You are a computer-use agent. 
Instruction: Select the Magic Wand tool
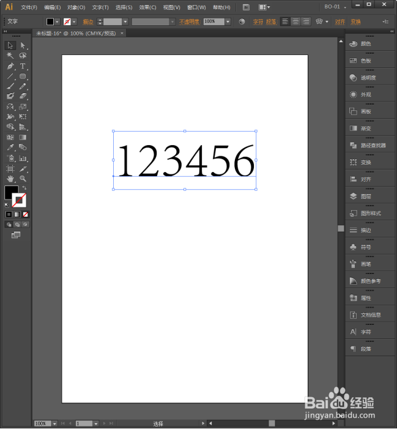pyautogui.click(x=10, y=56)
